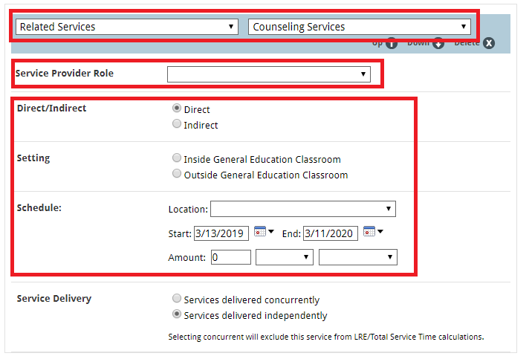
Task: Open the Schedule Location dropdown
Action: tap(303, 209)
